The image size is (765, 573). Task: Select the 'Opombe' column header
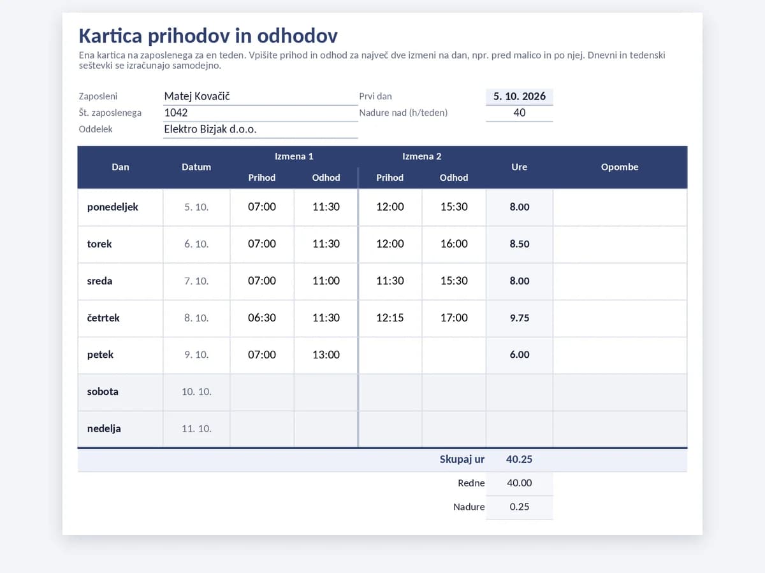click(x=620, y=167)
